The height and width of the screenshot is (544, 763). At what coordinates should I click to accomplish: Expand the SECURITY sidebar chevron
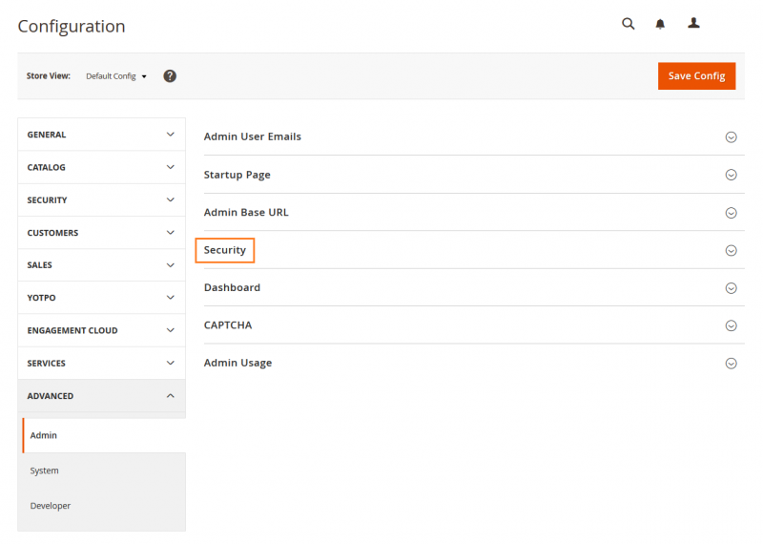tap(171, 199)
